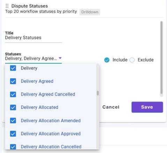Uncheck Delivery Agreed Cancelled checkbox

click(x=13, y=94)
